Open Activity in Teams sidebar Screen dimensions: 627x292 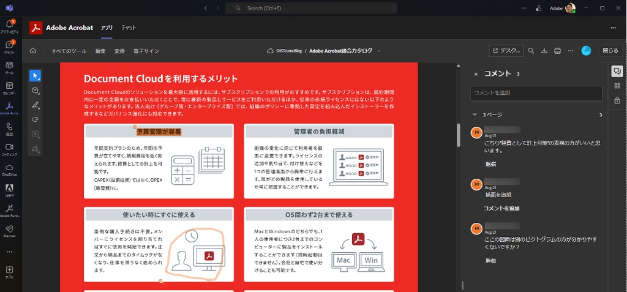[10, 26]
